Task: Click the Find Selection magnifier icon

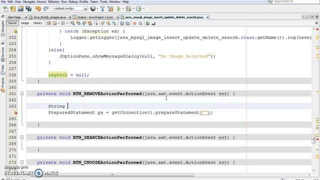Action: 72,23
